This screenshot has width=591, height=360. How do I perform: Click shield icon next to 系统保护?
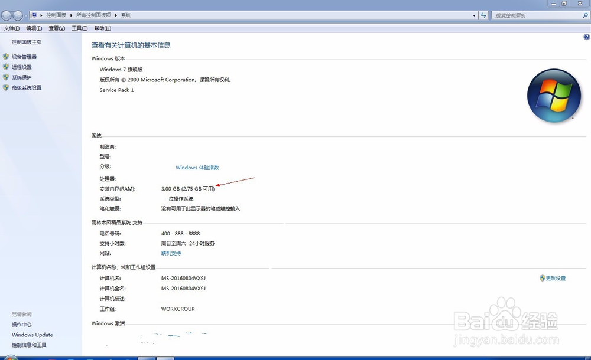[x=6, y=77]
